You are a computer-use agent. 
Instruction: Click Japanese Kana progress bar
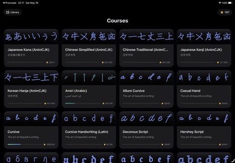(x=26, y=62)
